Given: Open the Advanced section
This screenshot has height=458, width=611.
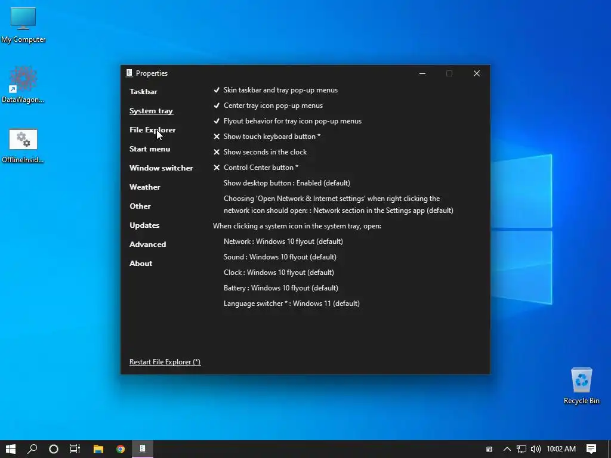Looking at the screenshot, I should pos(148,245).
